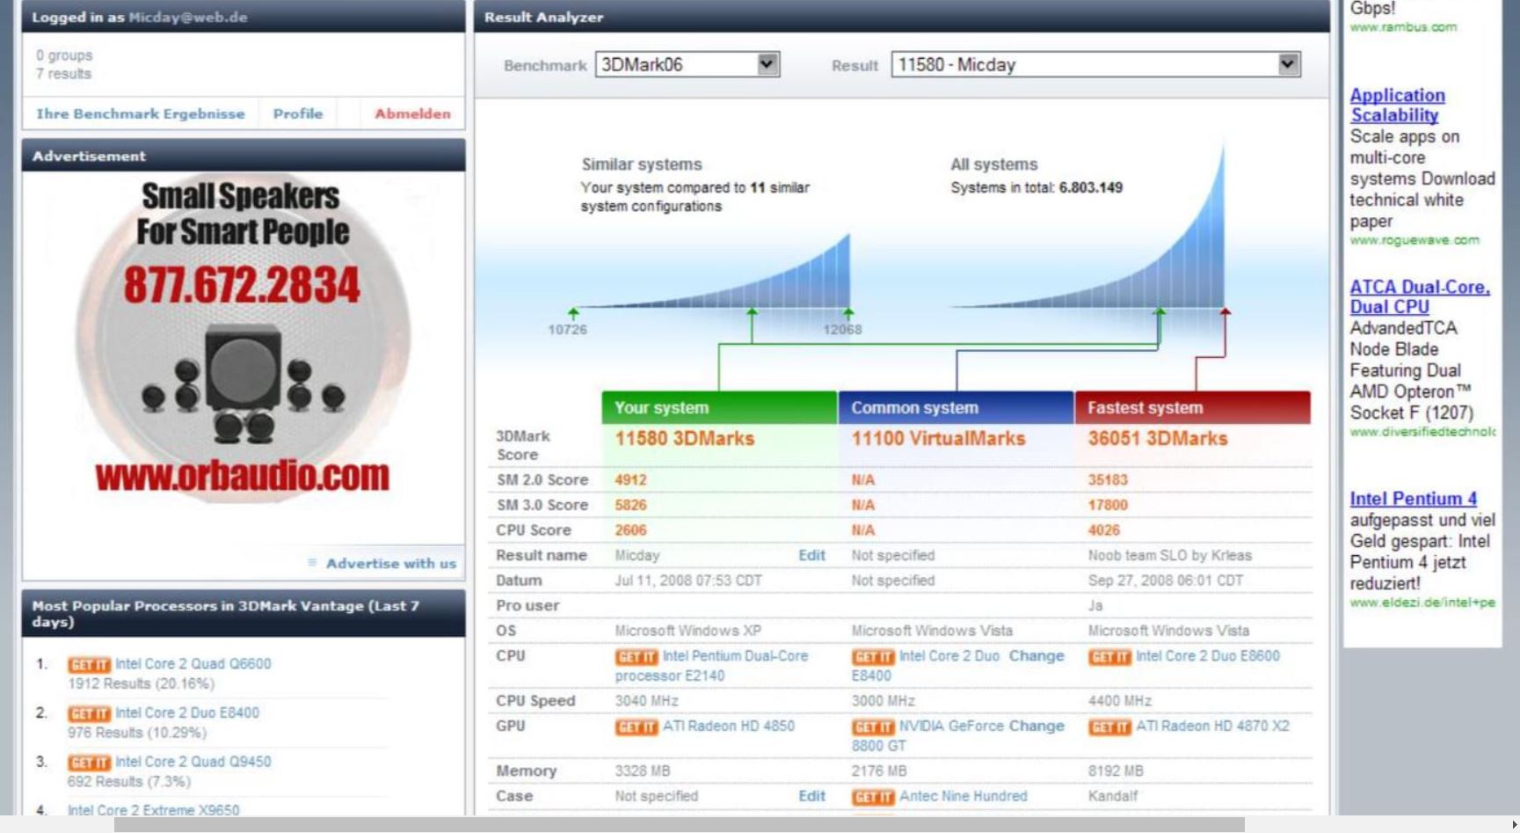Click GET IT badge beside Intel Core 2 Quad Q9450
This screenshot has width=1520, height=833.
pos(89,763)
